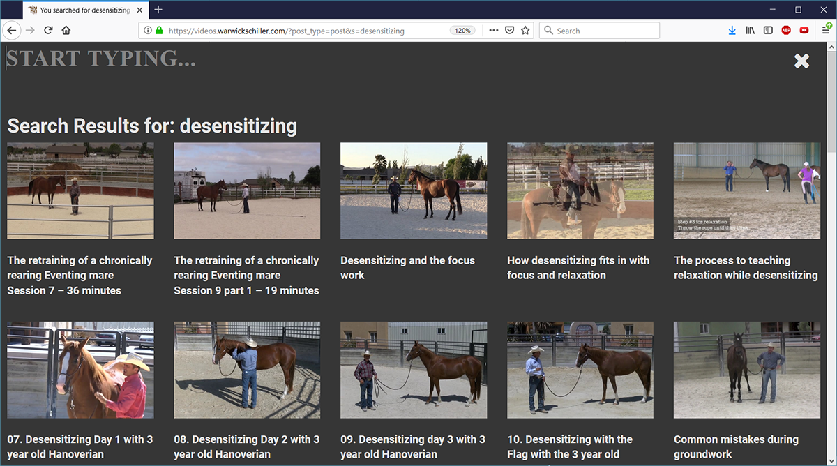837x466 pixels.
Task: Open 'Desensitizing and the focus work' link
Action: pyautogui.click(x=407, y=268)
